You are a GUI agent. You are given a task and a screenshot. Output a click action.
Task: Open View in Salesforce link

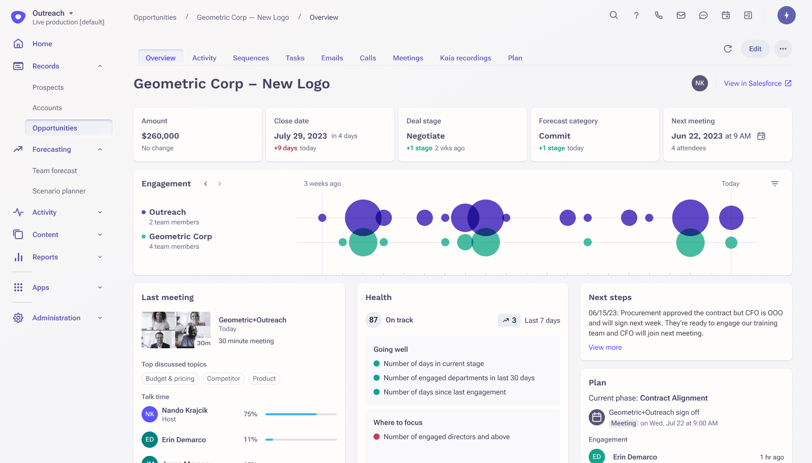[x=758, y=83]
